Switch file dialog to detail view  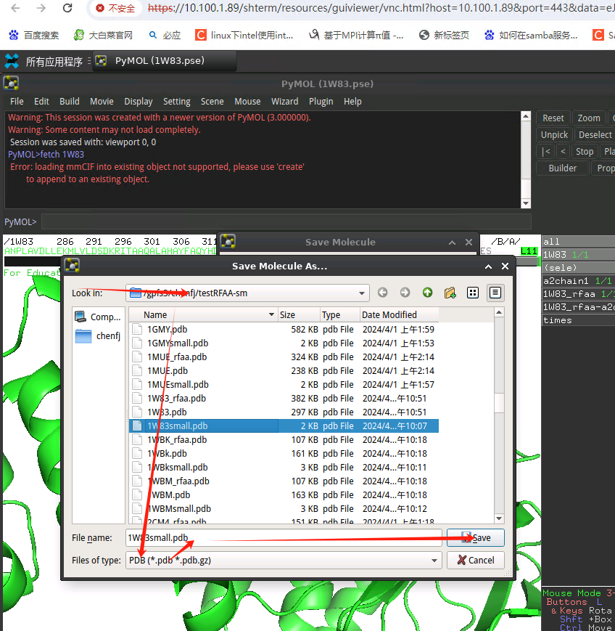tap(495, 293)
